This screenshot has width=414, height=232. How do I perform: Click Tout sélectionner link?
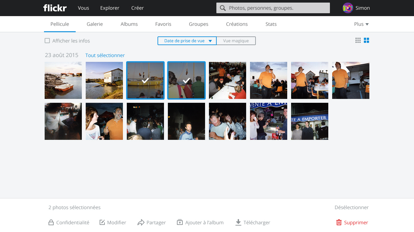105,55
